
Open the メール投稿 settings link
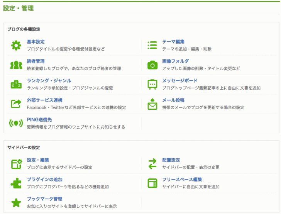coord(173,100)
